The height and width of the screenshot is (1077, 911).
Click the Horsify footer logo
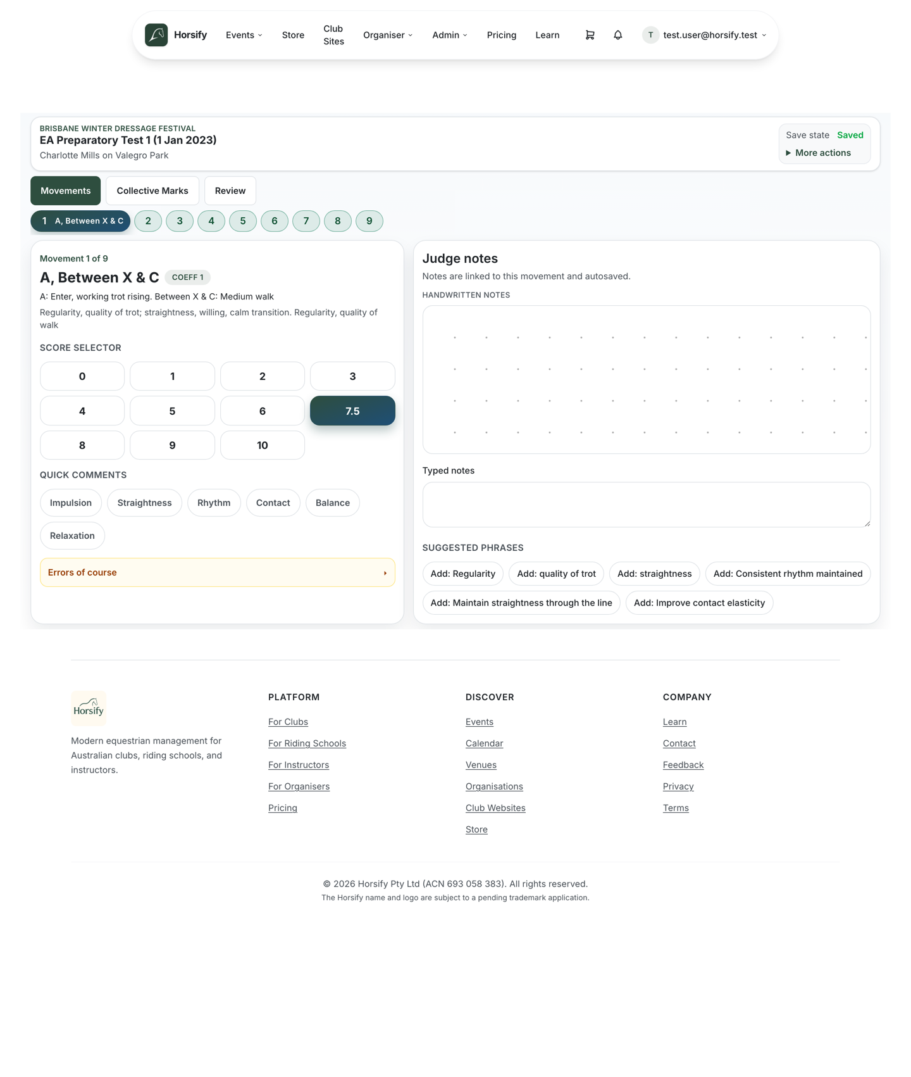(89, 708)
